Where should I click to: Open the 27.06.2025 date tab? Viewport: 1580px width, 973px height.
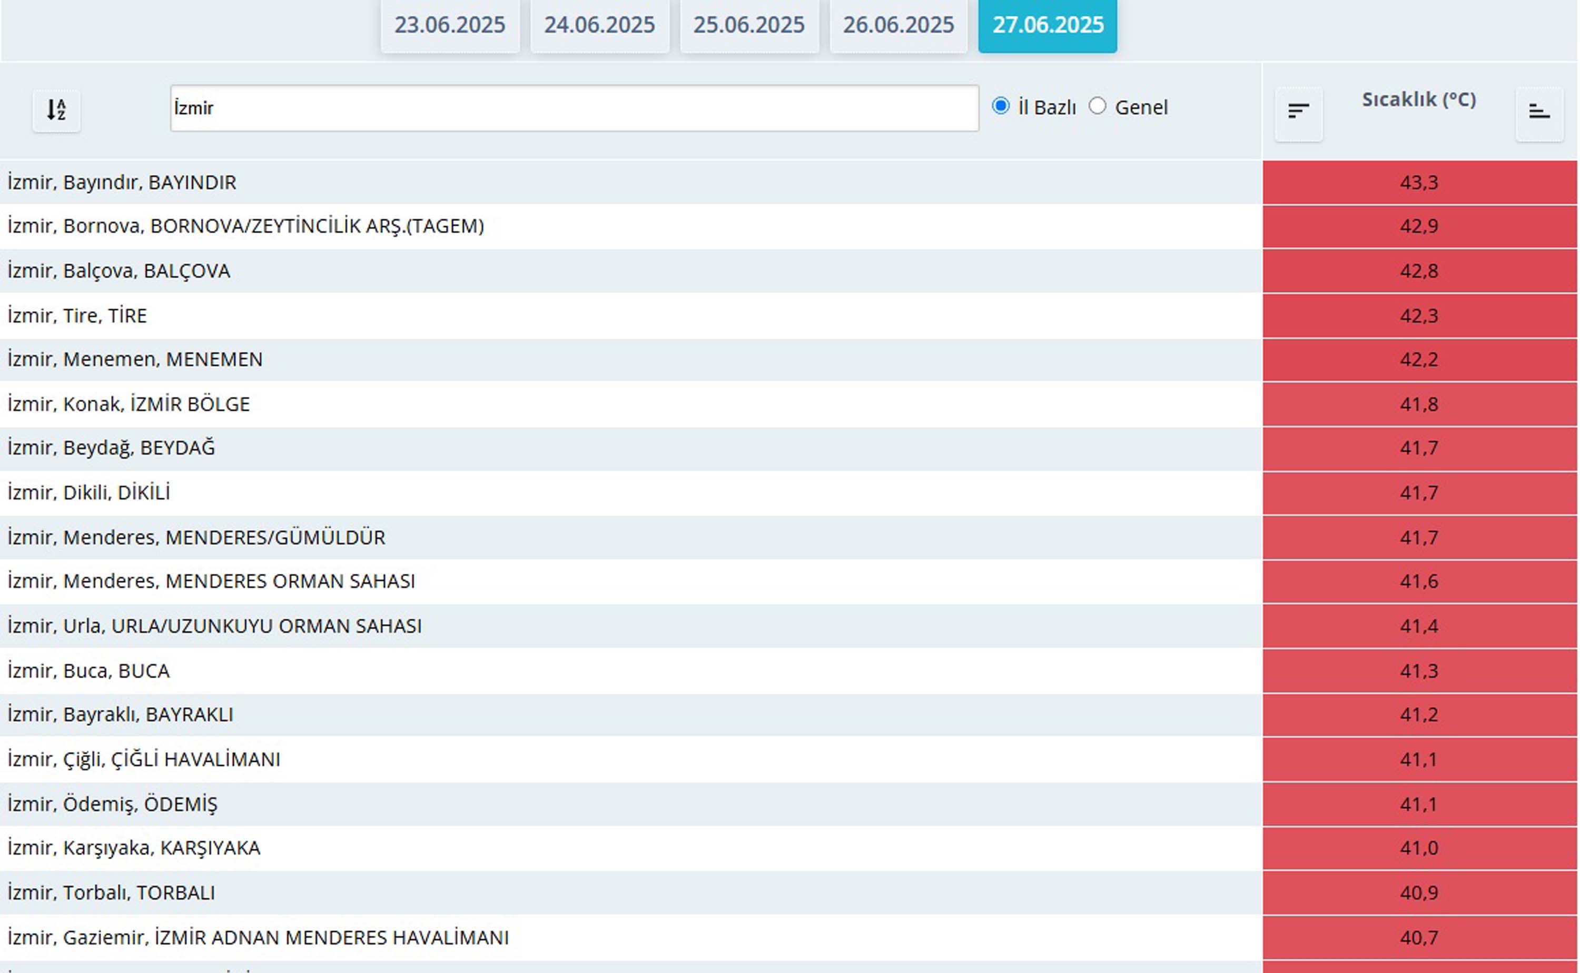point(1048,26)
